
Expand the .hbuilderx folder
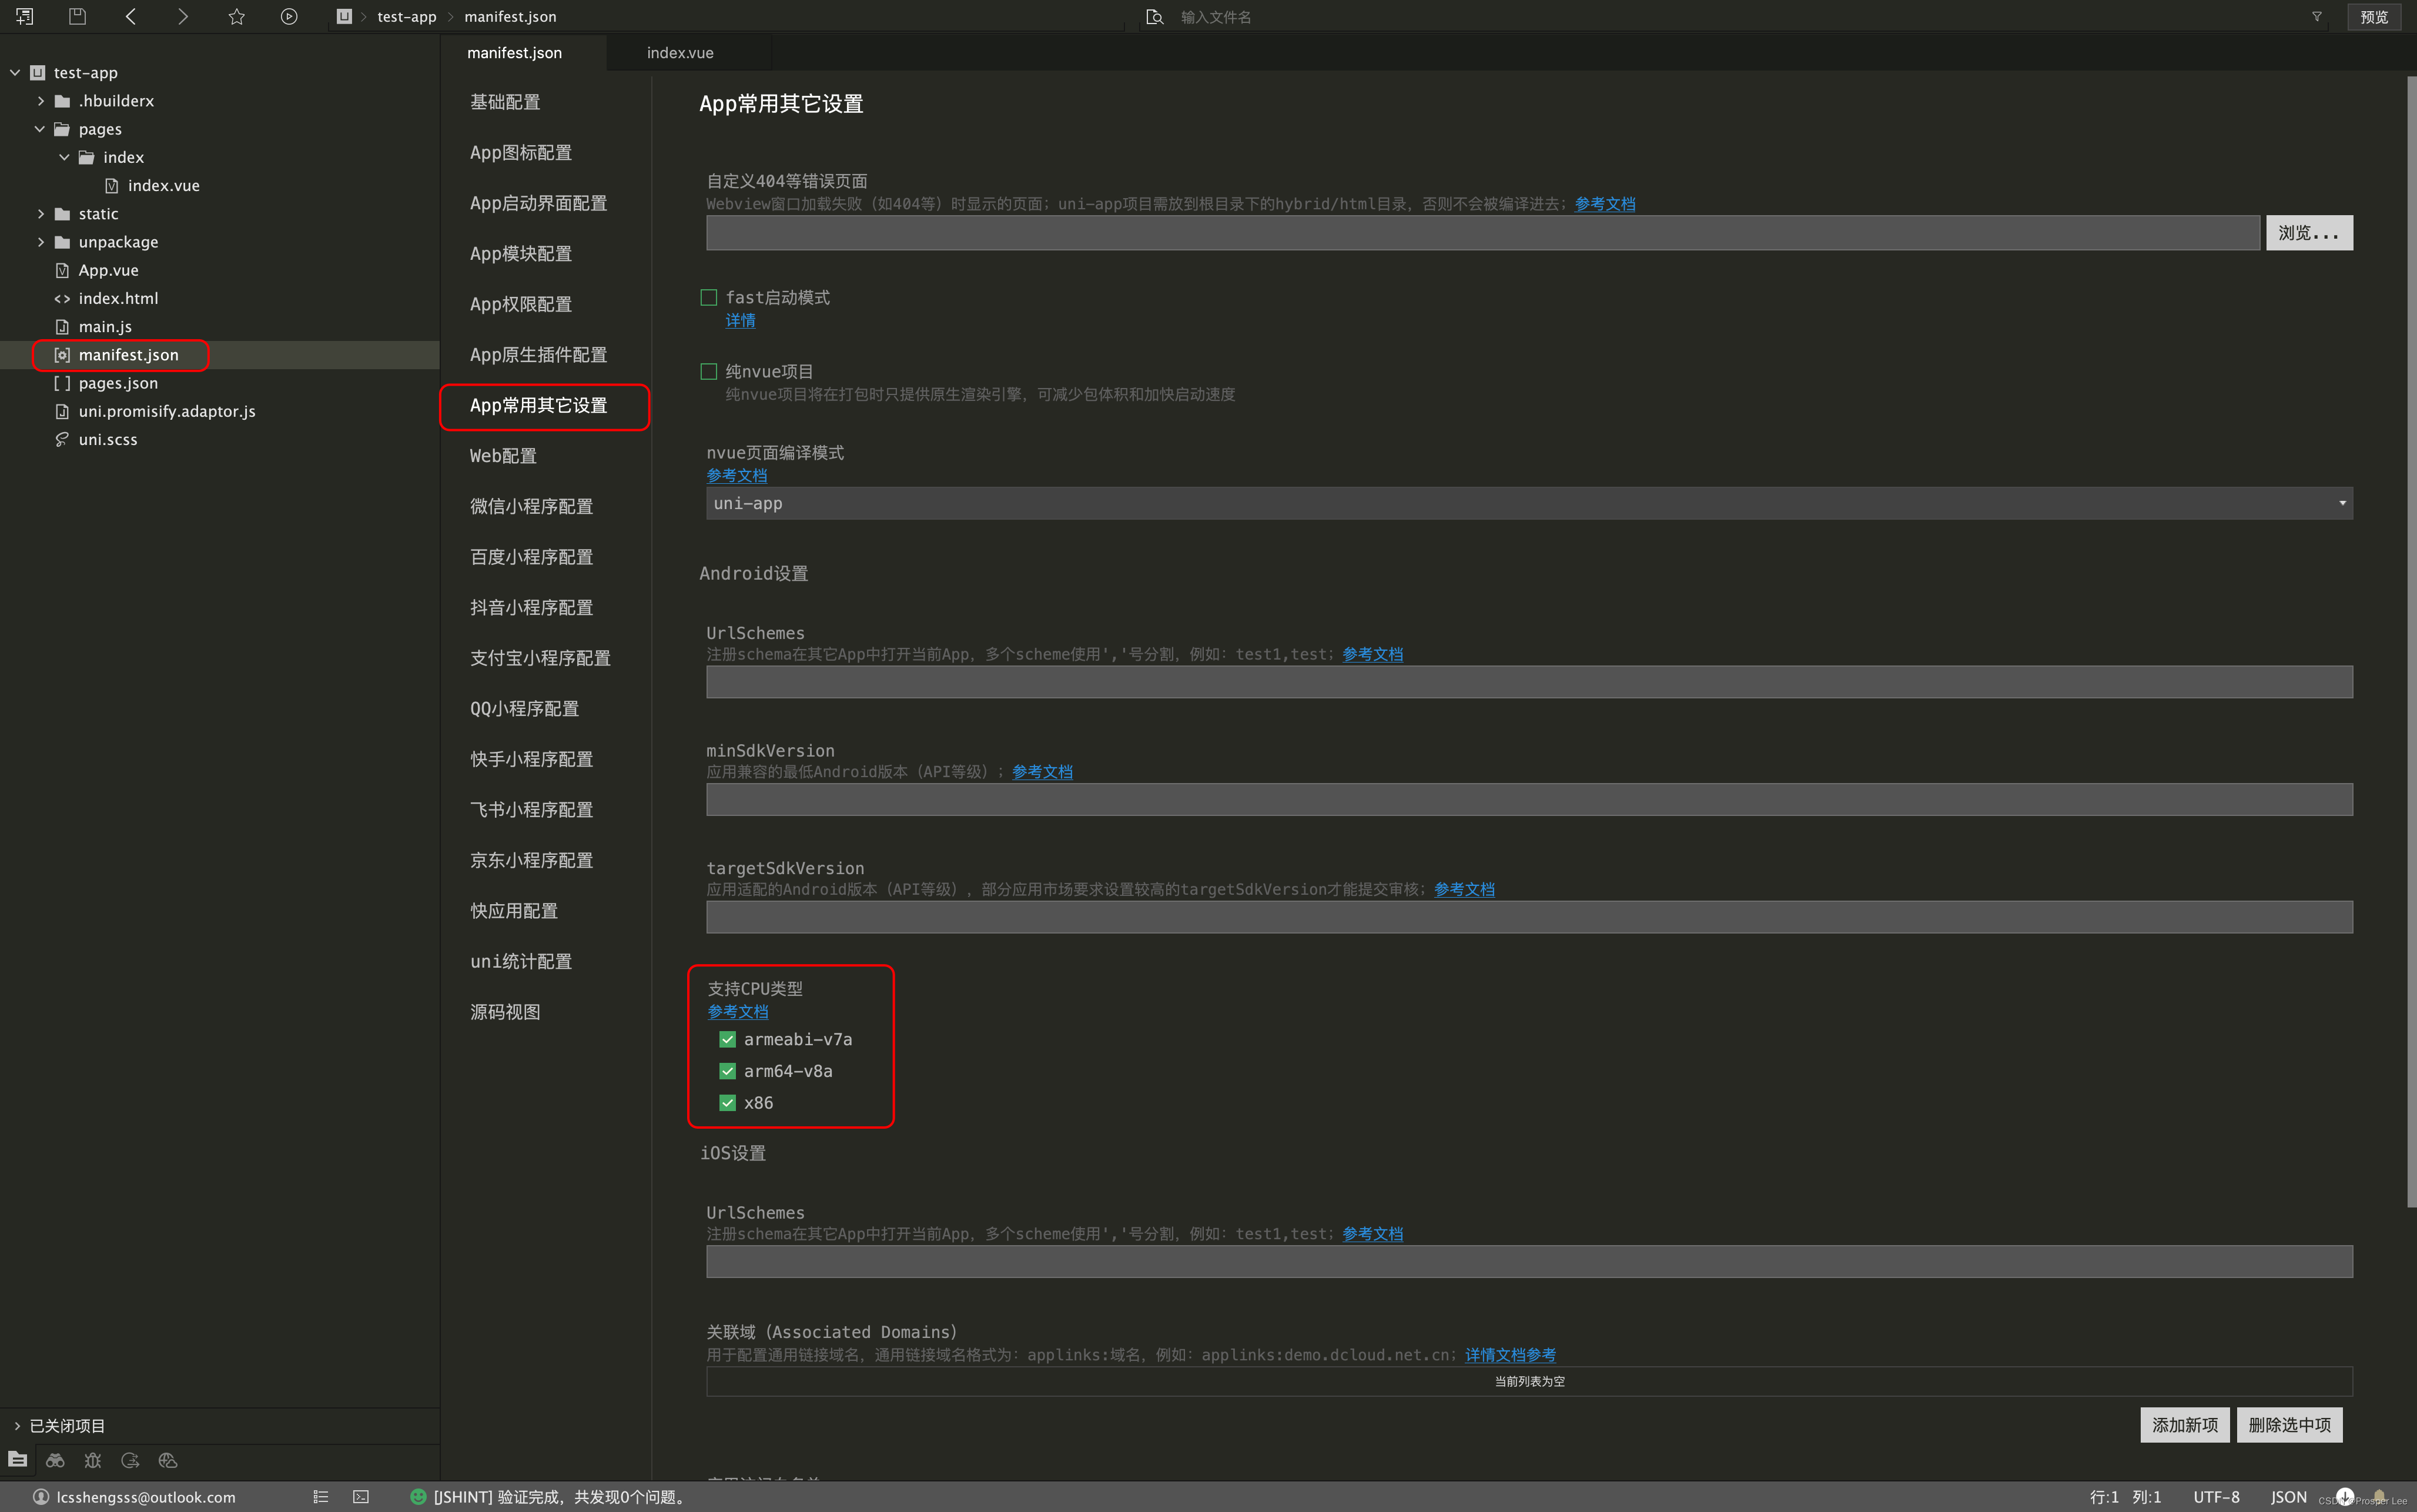(x=40, y=101)
